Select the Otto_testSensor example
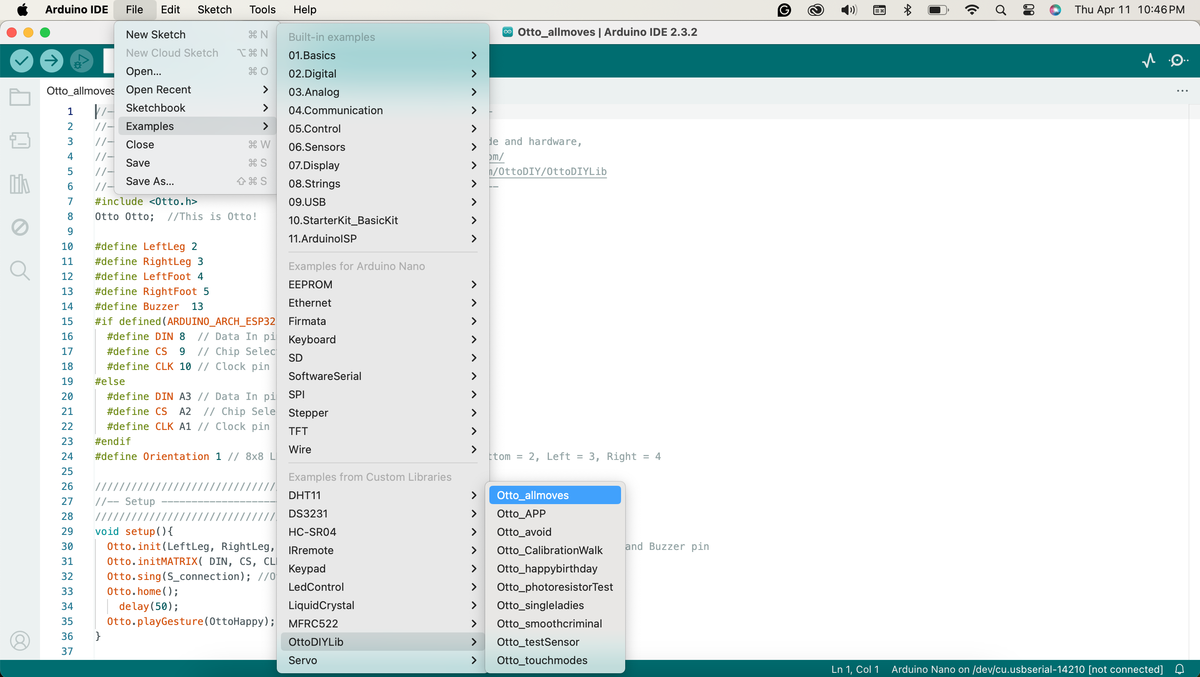Screen dimensions: 1200x677 pyautogui.click(x=555, y=642)
